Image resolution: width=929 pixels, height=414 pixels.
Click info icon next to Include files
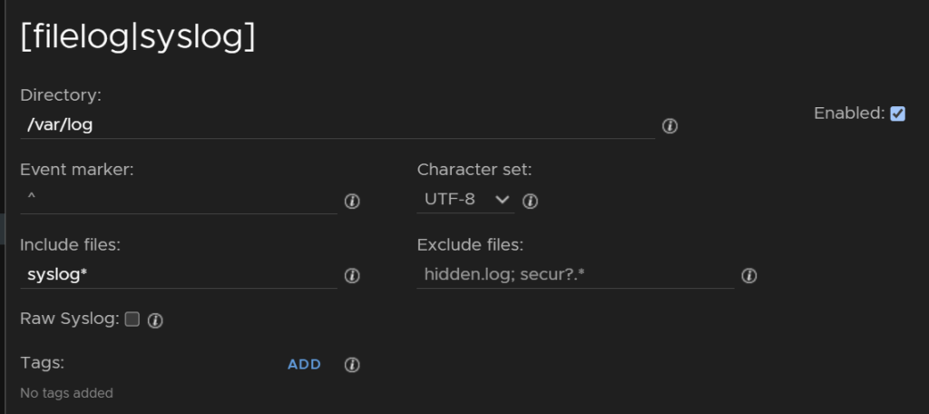coord(352,276)
